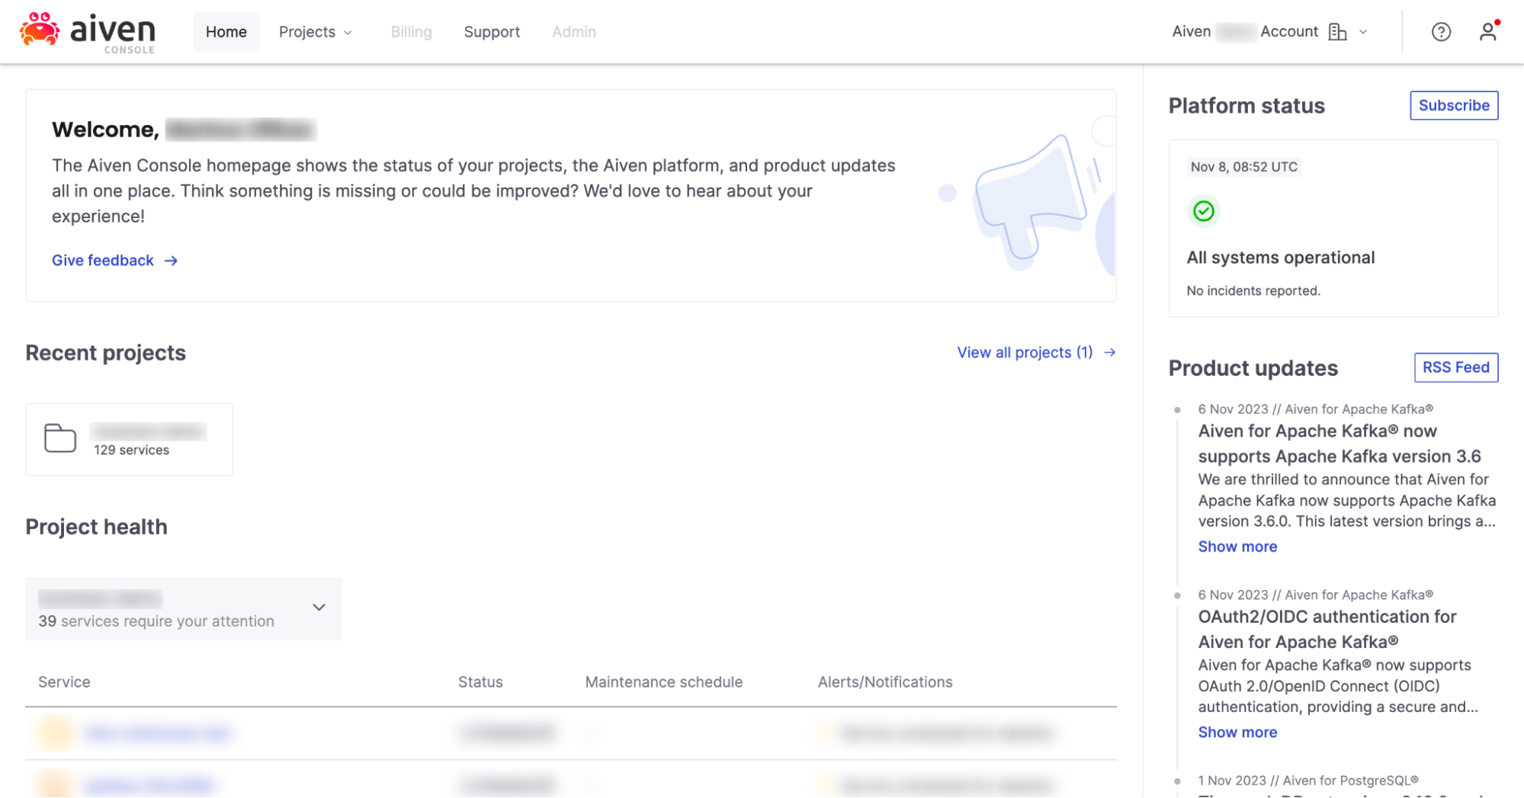Image resolution: width=1524 pixels, height=798 pixels.
Task: Click the organization building icon
Action: click(1337, 32)
